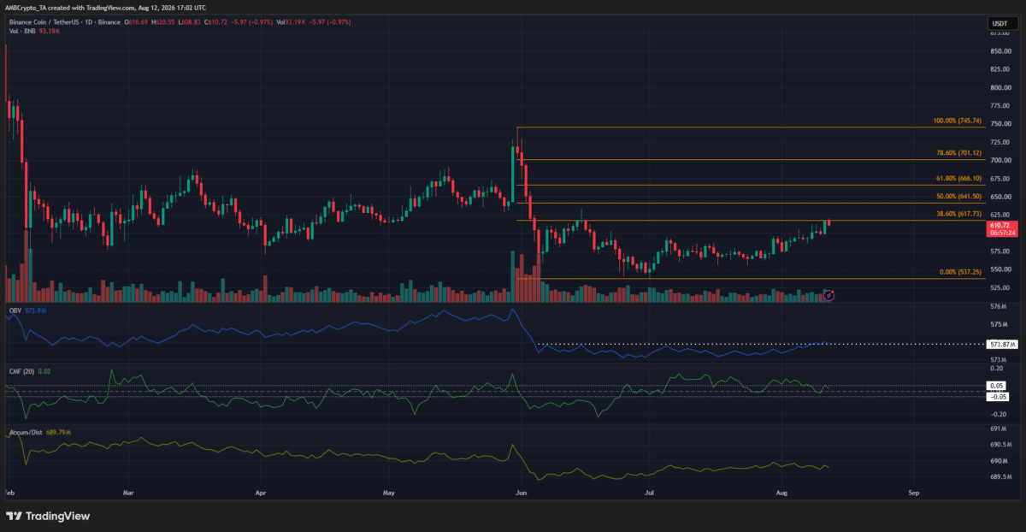Click the May label on the time axis
The height and width of the screenshot is (532, 1026).
point(389,494)
